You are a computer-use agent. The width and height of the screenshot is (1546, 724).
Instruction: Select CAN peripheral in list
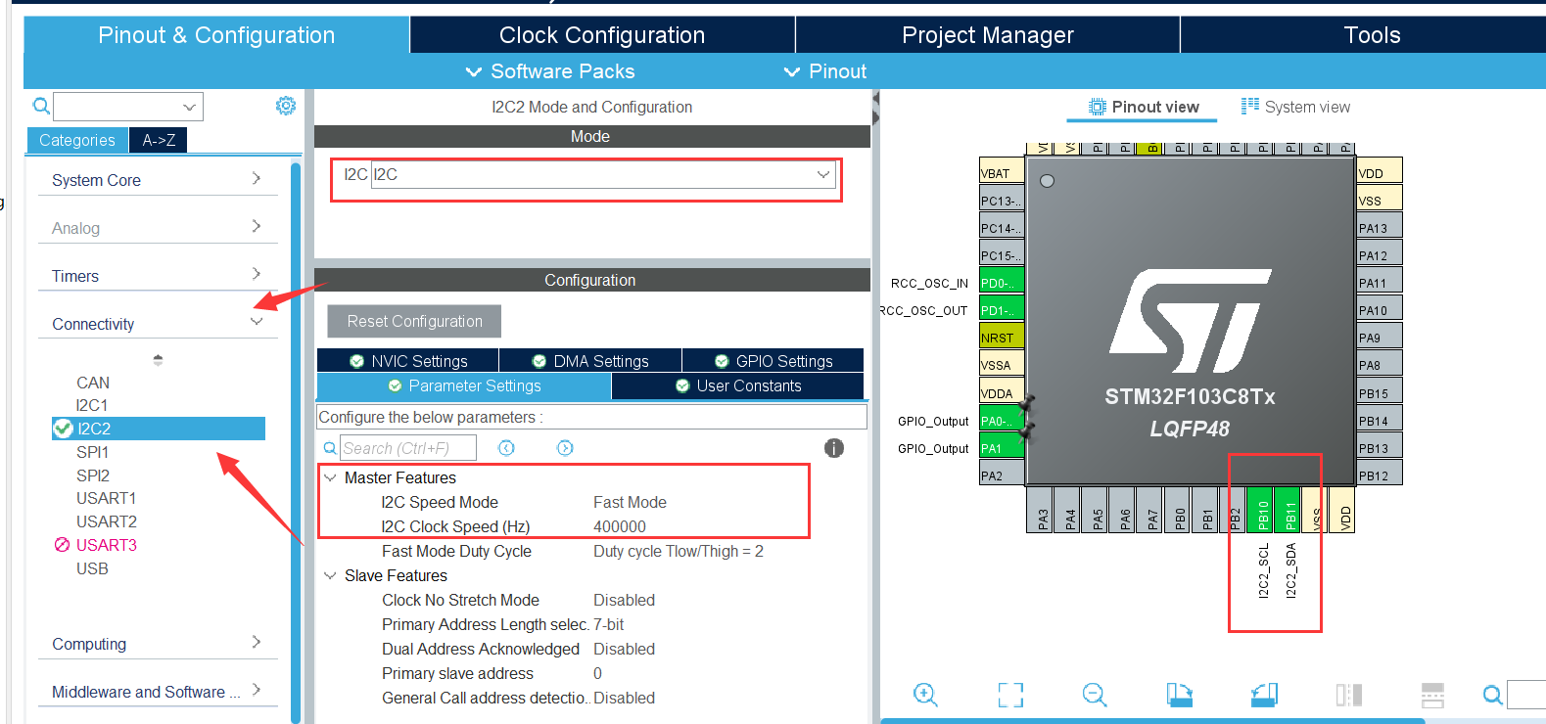(93, 383)
